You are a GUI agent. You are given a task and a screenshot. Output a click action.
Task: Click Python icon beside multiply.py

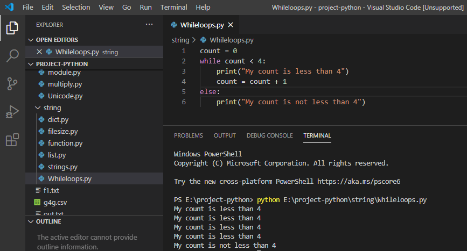(41, 84)
